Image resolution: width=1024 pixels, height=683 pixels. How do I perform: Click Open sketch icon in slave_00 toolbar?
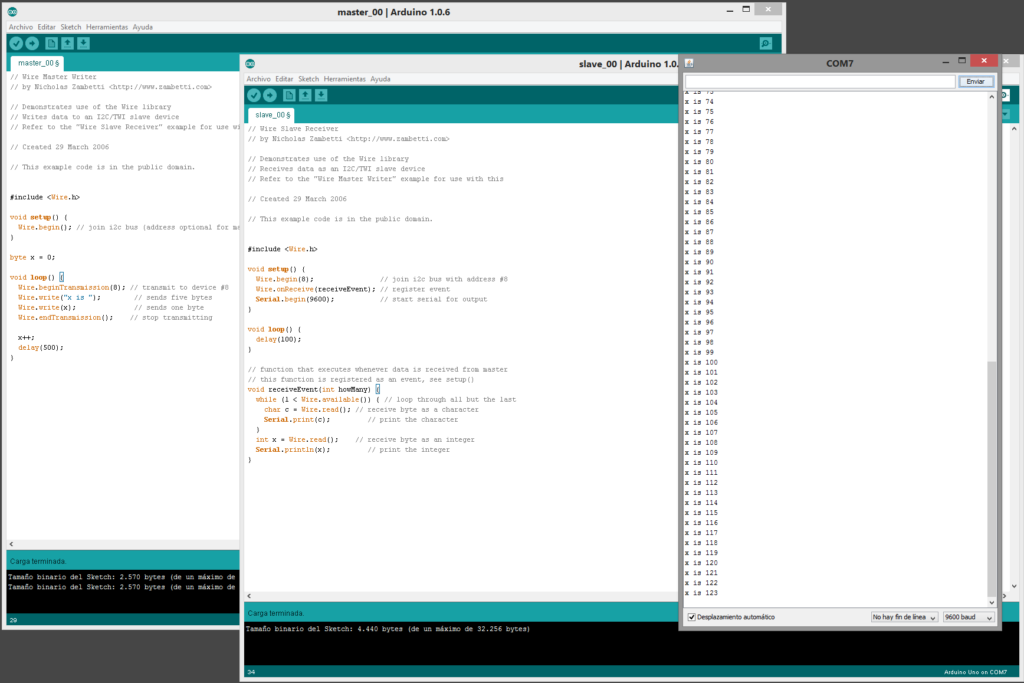(x=306, y=95)
